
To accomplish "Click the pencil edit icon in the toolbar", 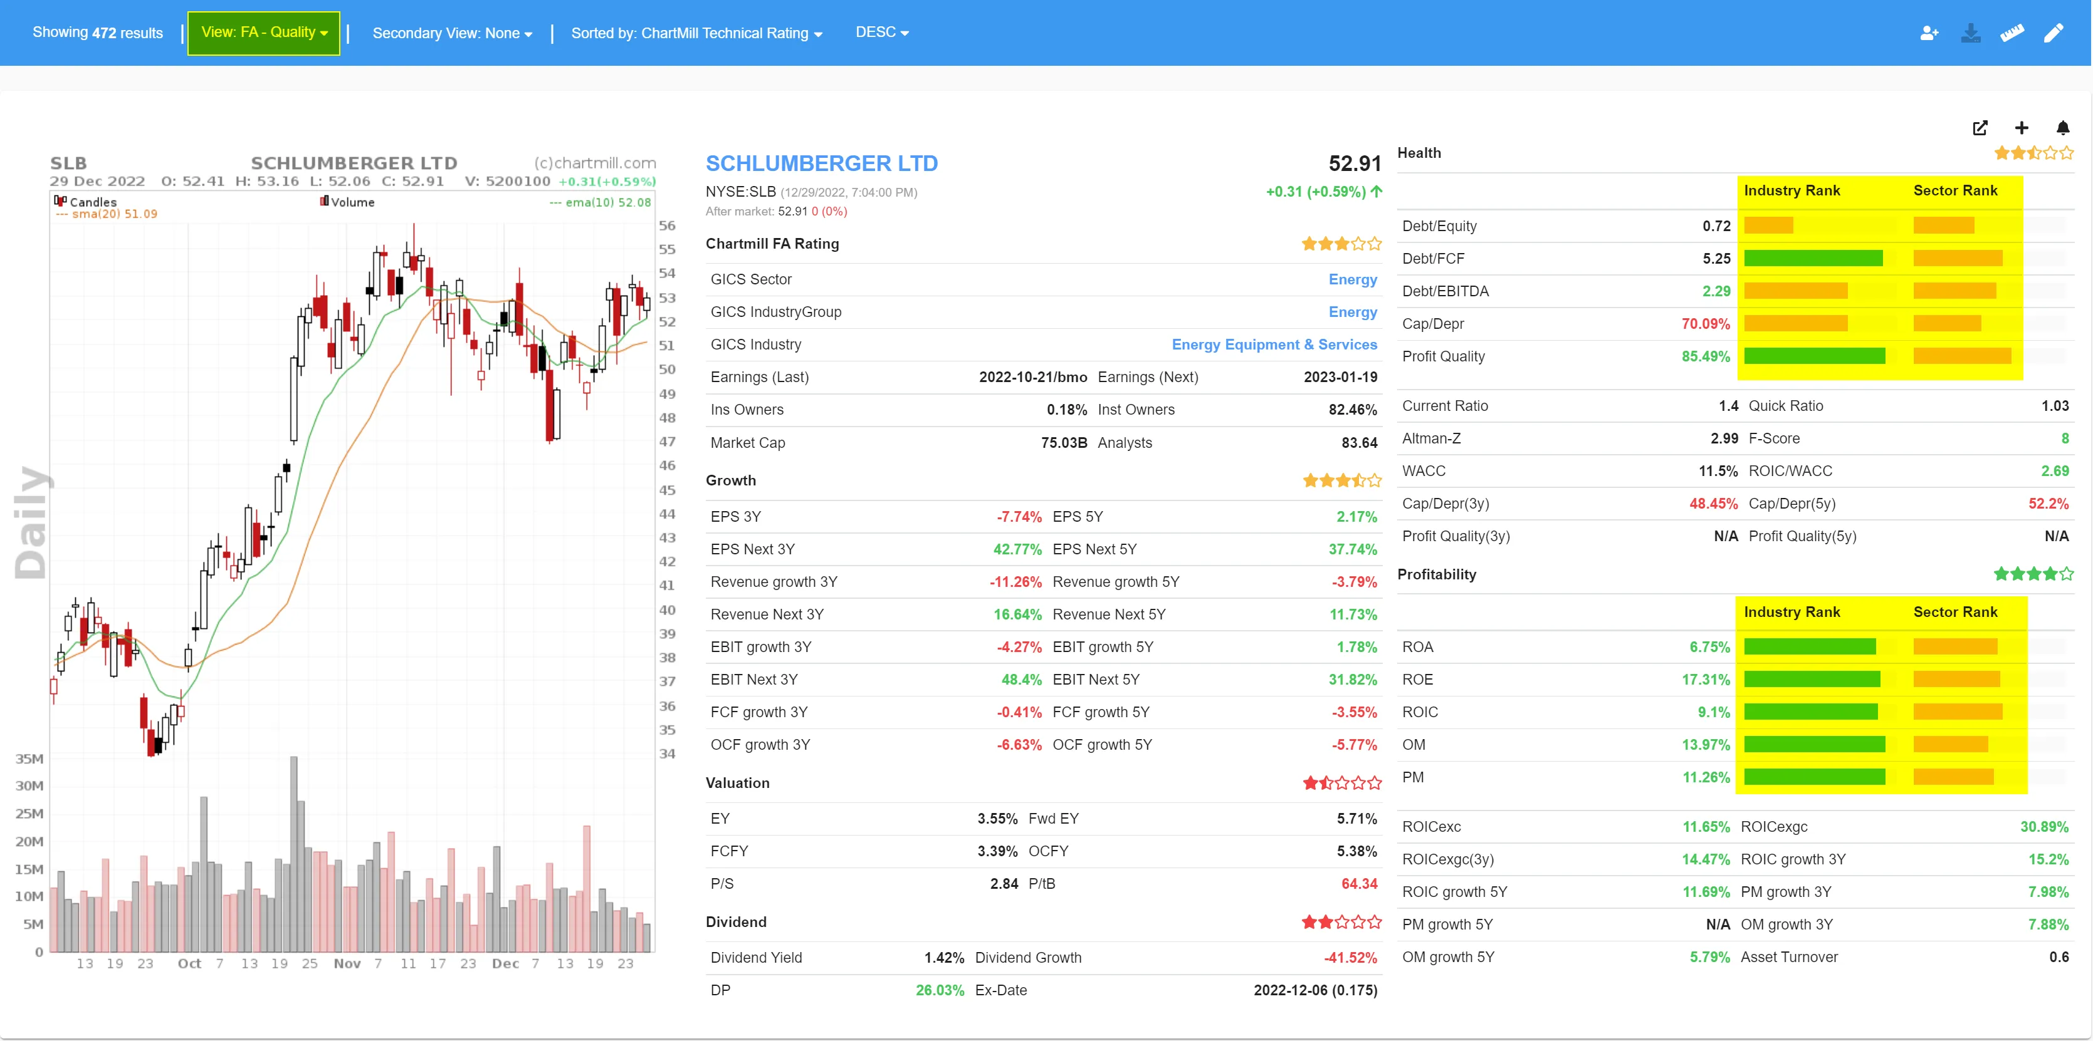I will (x=2053, y=33).
